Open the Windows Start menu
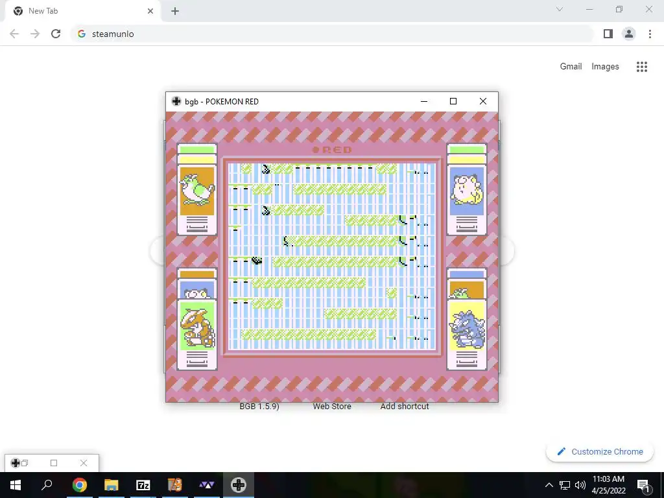664x498 pixels. click(16, 485)
